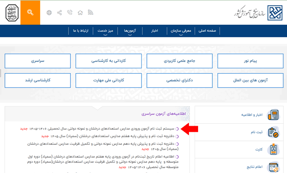Go to home via house icon
This screenshot has width=287, height=173.
[80, 12]
